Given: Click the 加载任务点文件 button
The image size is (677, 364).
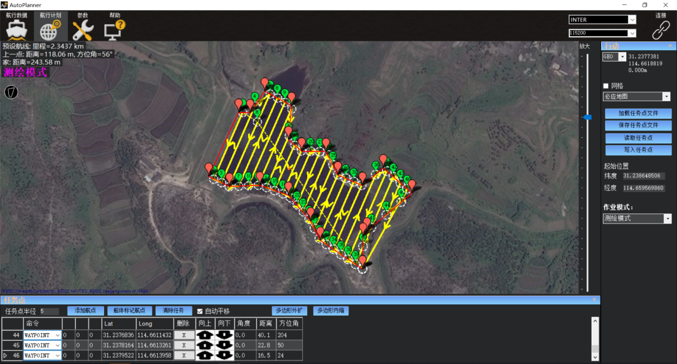Looking at the screenshot, I should (638, 114).
